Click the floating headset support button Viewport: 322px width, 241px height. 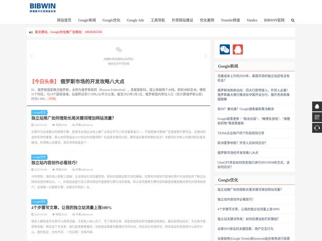(317, 128)
